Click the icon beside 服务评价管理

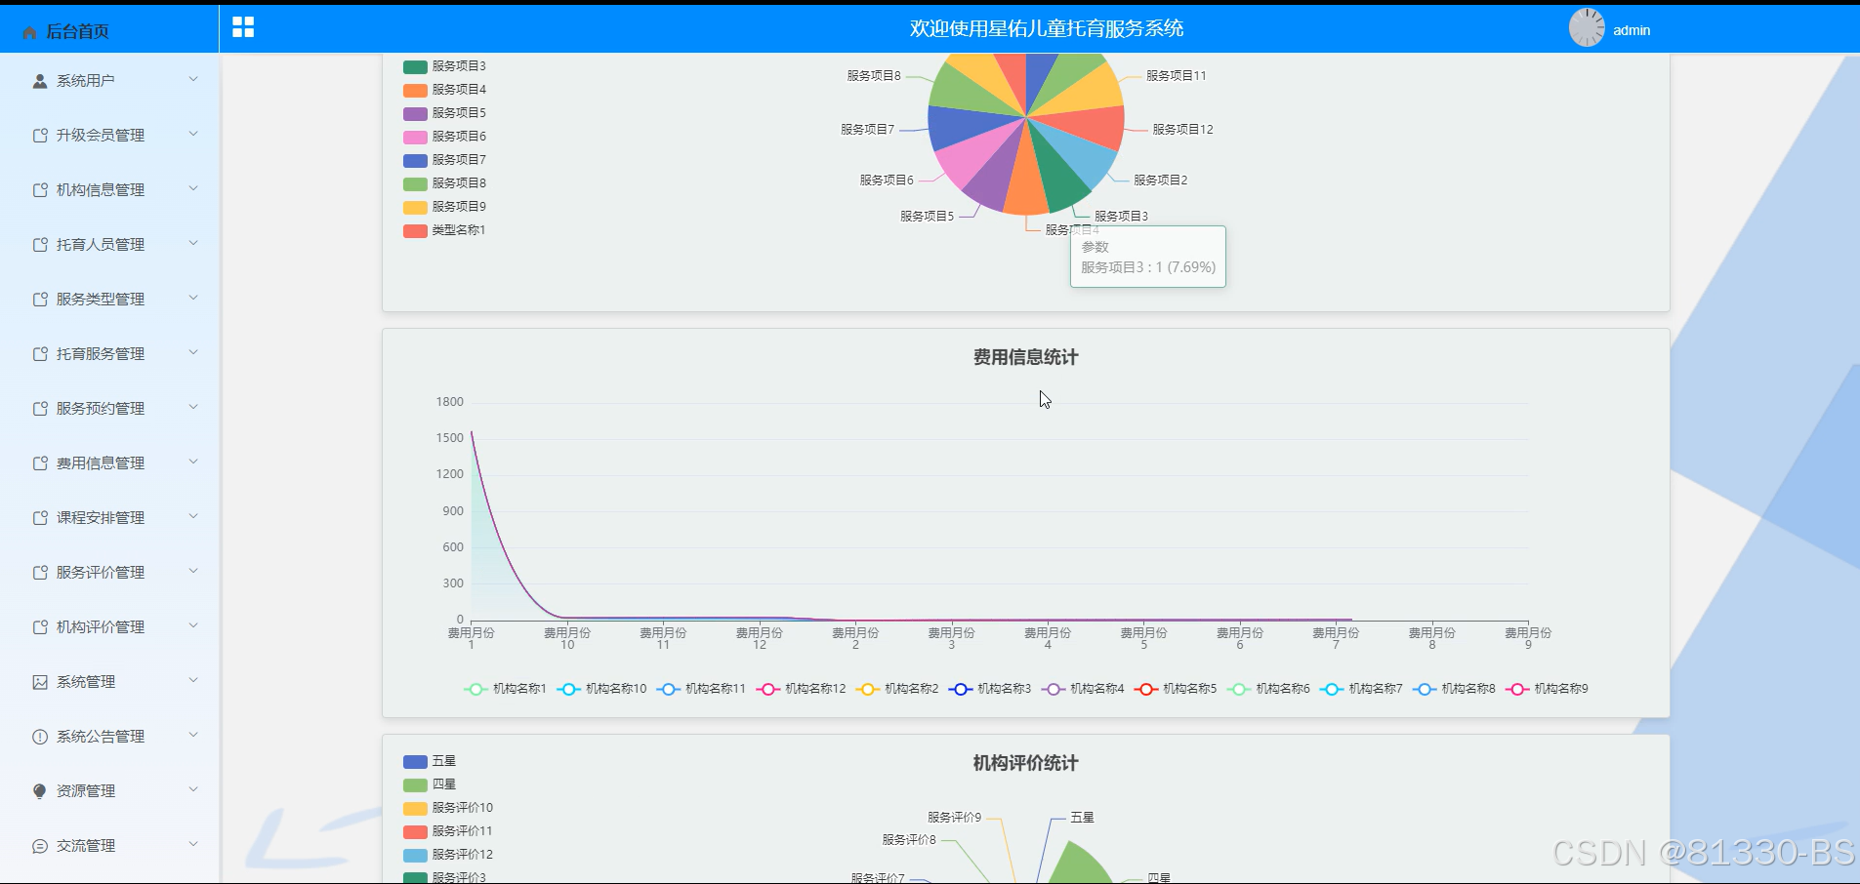pyautogui.click(x=40, y=573)
